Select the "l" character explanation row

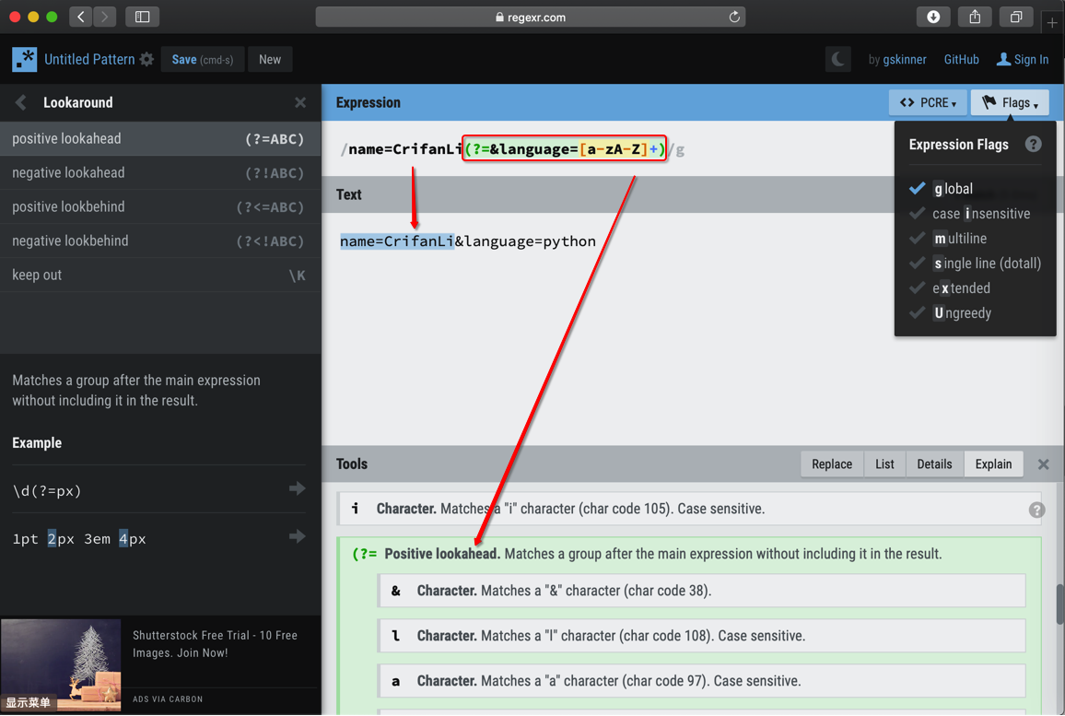(x=702, y=636)
